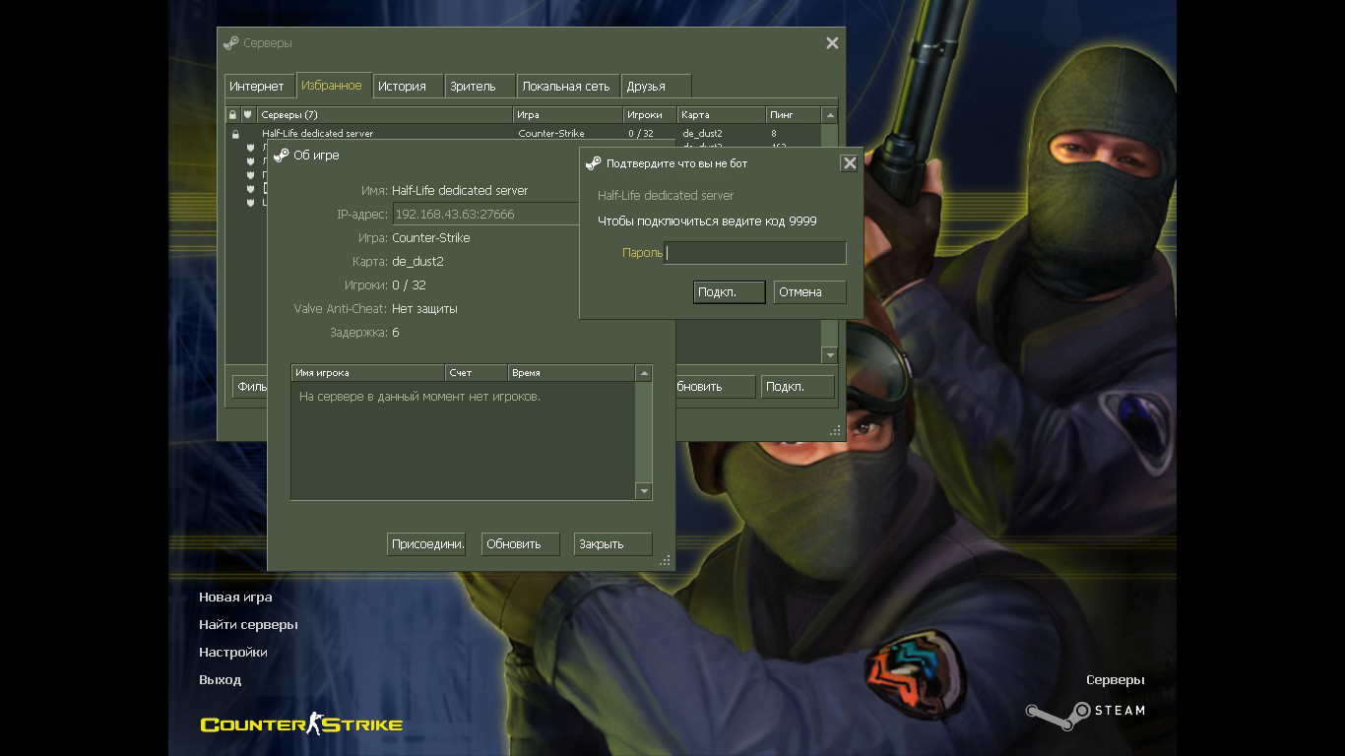
Task: Click the player list scroll-down arrow
Action: pyautogui.click(x=644, y=491)
